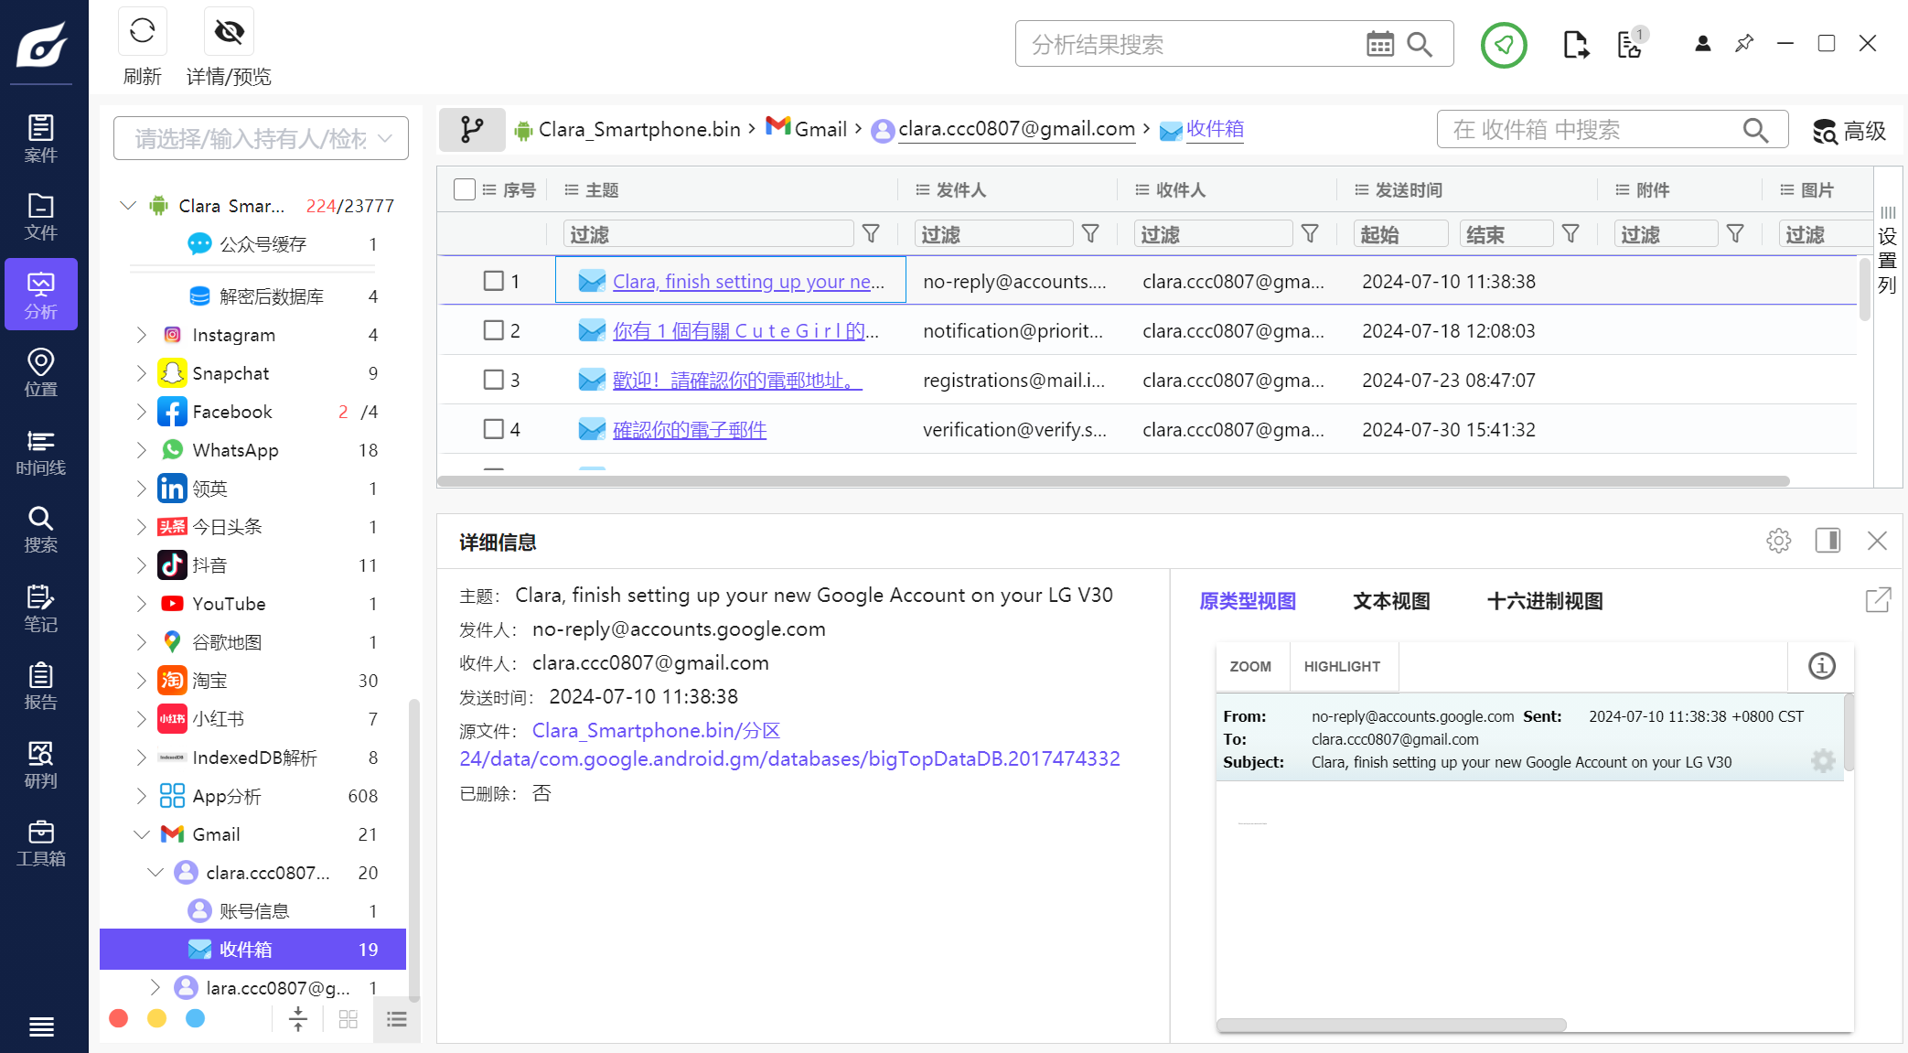Click the green shield status icon
This screenshot has width=1908, height=1053.
tap(1503, 44)
